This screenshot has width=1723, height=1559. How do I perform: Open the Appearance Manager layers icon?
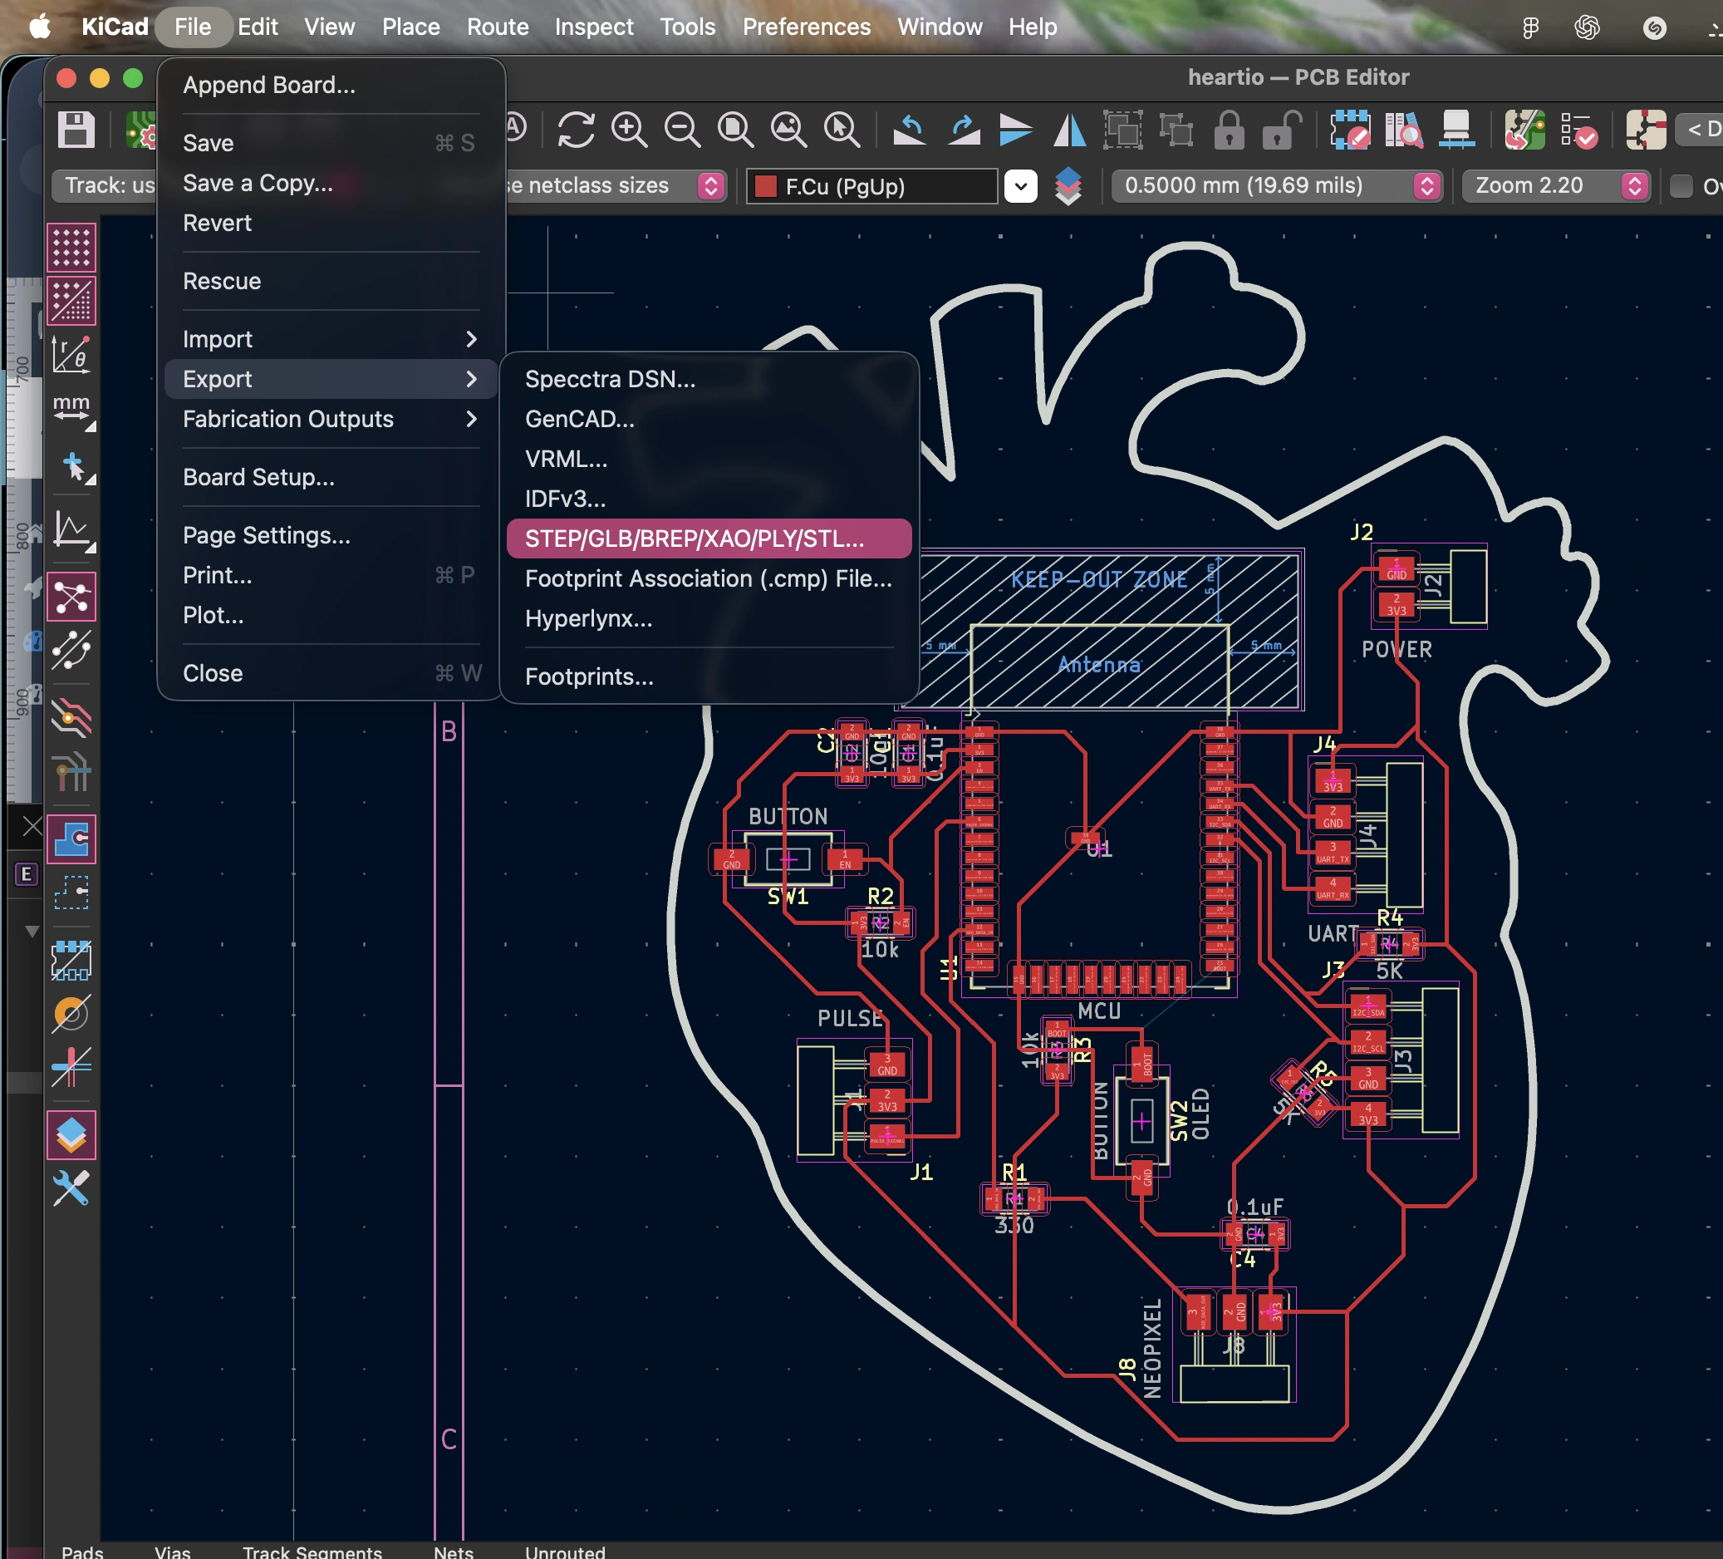(x=71, y=1134)
